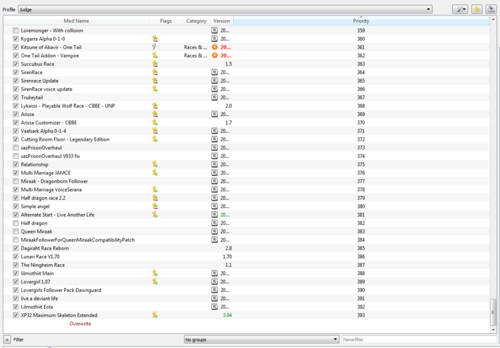This screenshot has height=348, width=500.
Task: Click the flag icon for Relationship mod
Action: coord(155,164)
